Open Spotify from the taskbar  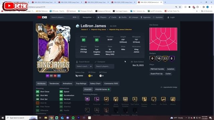[x=73, y=118]
